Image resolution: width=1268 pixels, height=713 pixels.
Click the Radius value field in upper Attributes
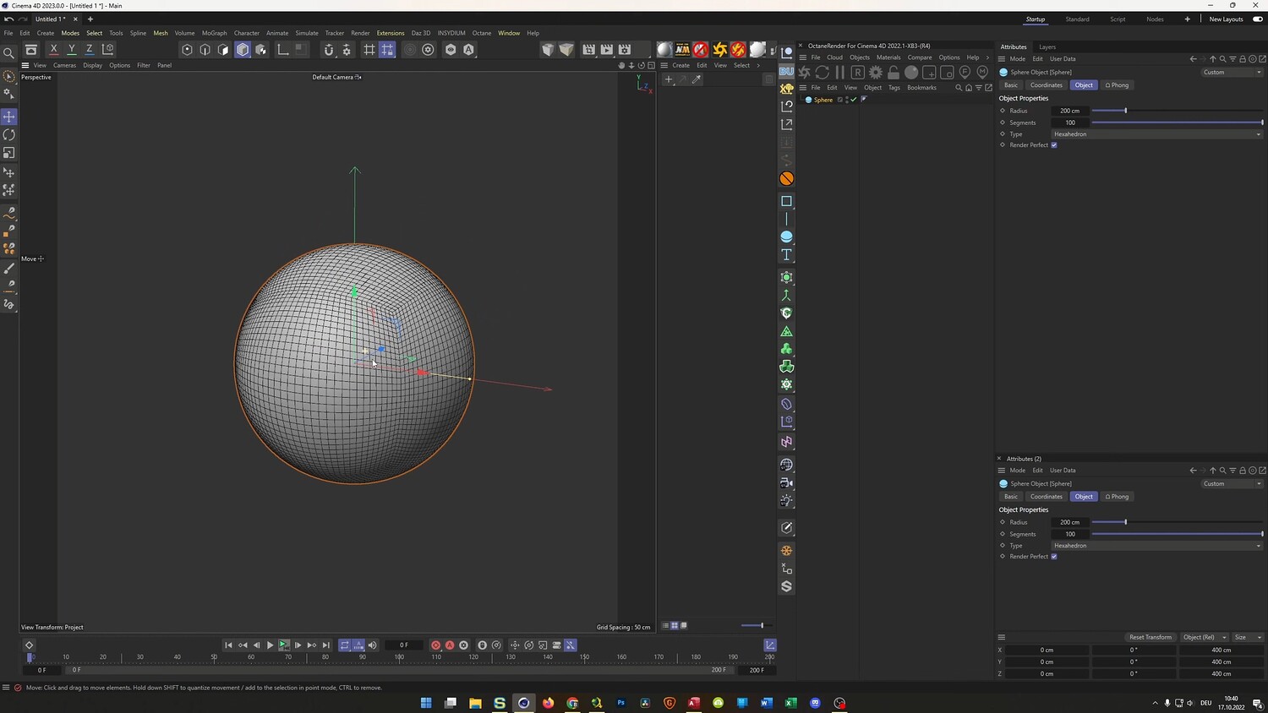(1070, 111)
